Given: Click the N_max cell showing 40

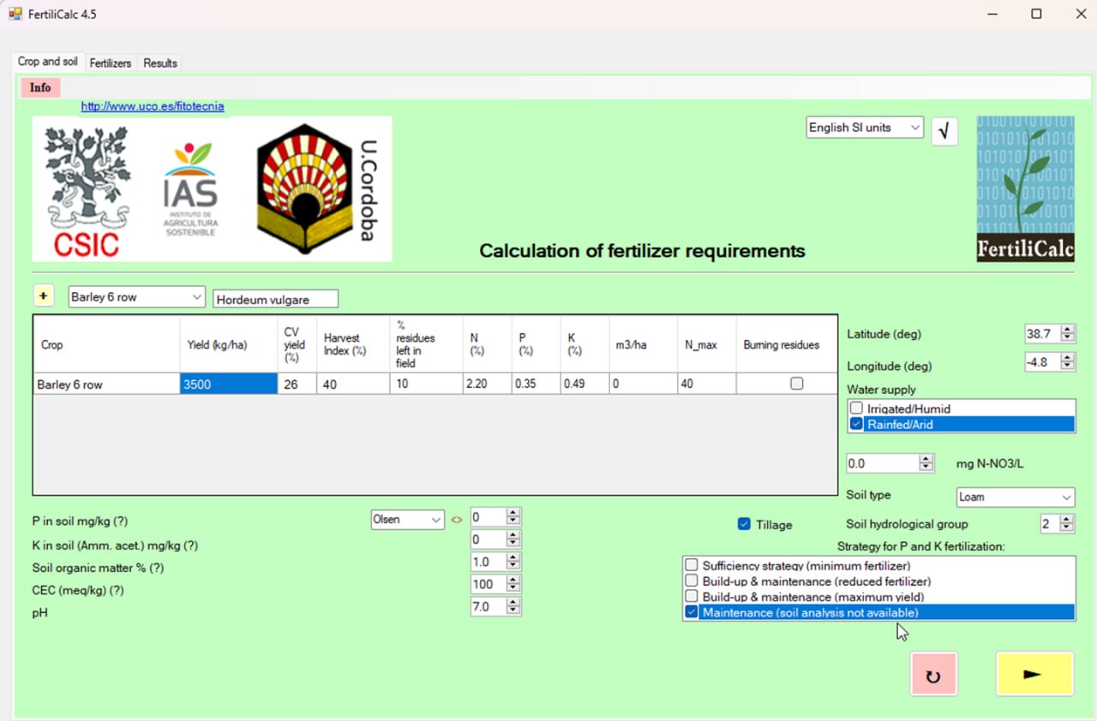Looking at the screenshot, I should pyautogui.click(x=706, y=384).
